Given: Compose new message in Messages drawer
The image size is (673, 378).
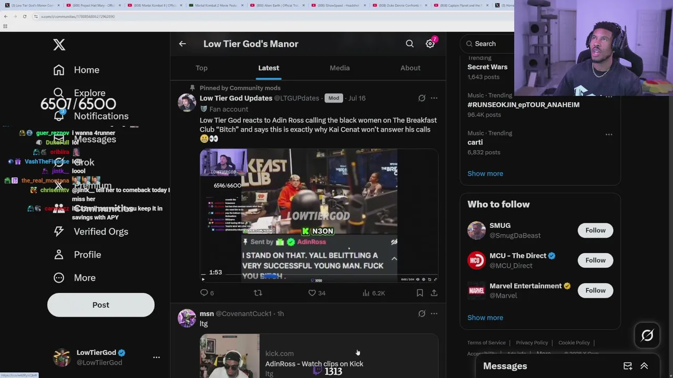Looking at the screenshot, I should tap(628, 366).
